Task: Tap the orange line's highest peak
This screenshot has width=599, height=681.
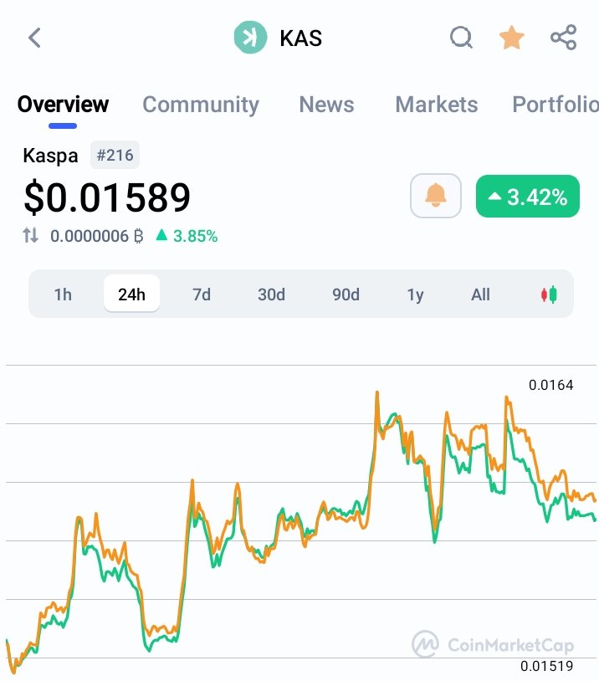Action: (x=377, y=392)
